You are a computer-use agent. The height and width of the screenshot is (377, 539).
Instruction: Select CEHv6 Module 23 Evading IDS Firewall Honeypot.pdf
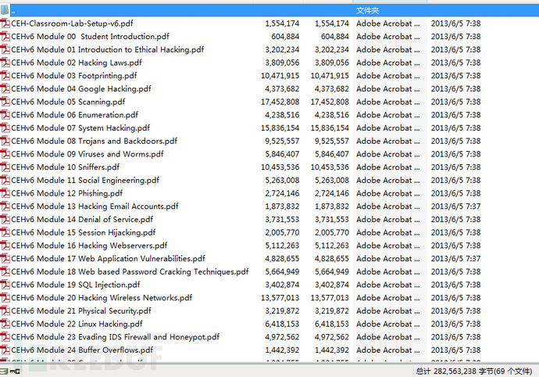(x=115, y=337)
